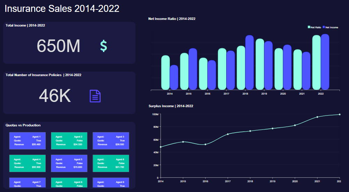Click the Agent 6 revenue card
Image resolution: width=349 pixels, height=192 pixels.
pyautogui.click(x=111, y=163)
